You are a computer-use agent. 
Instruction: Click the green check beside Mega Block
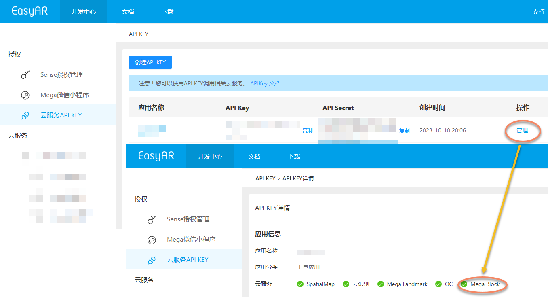click(x=464, y=284)
